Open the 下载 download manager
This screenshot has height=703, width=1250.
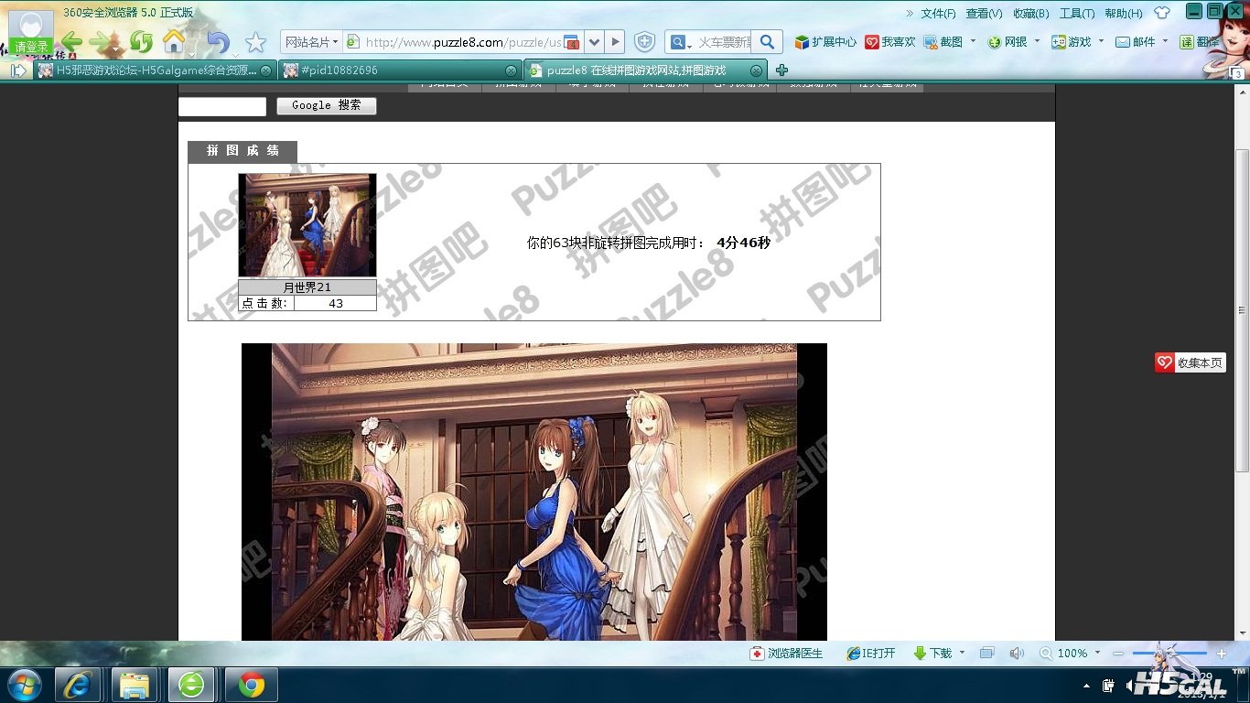point(932,654)
